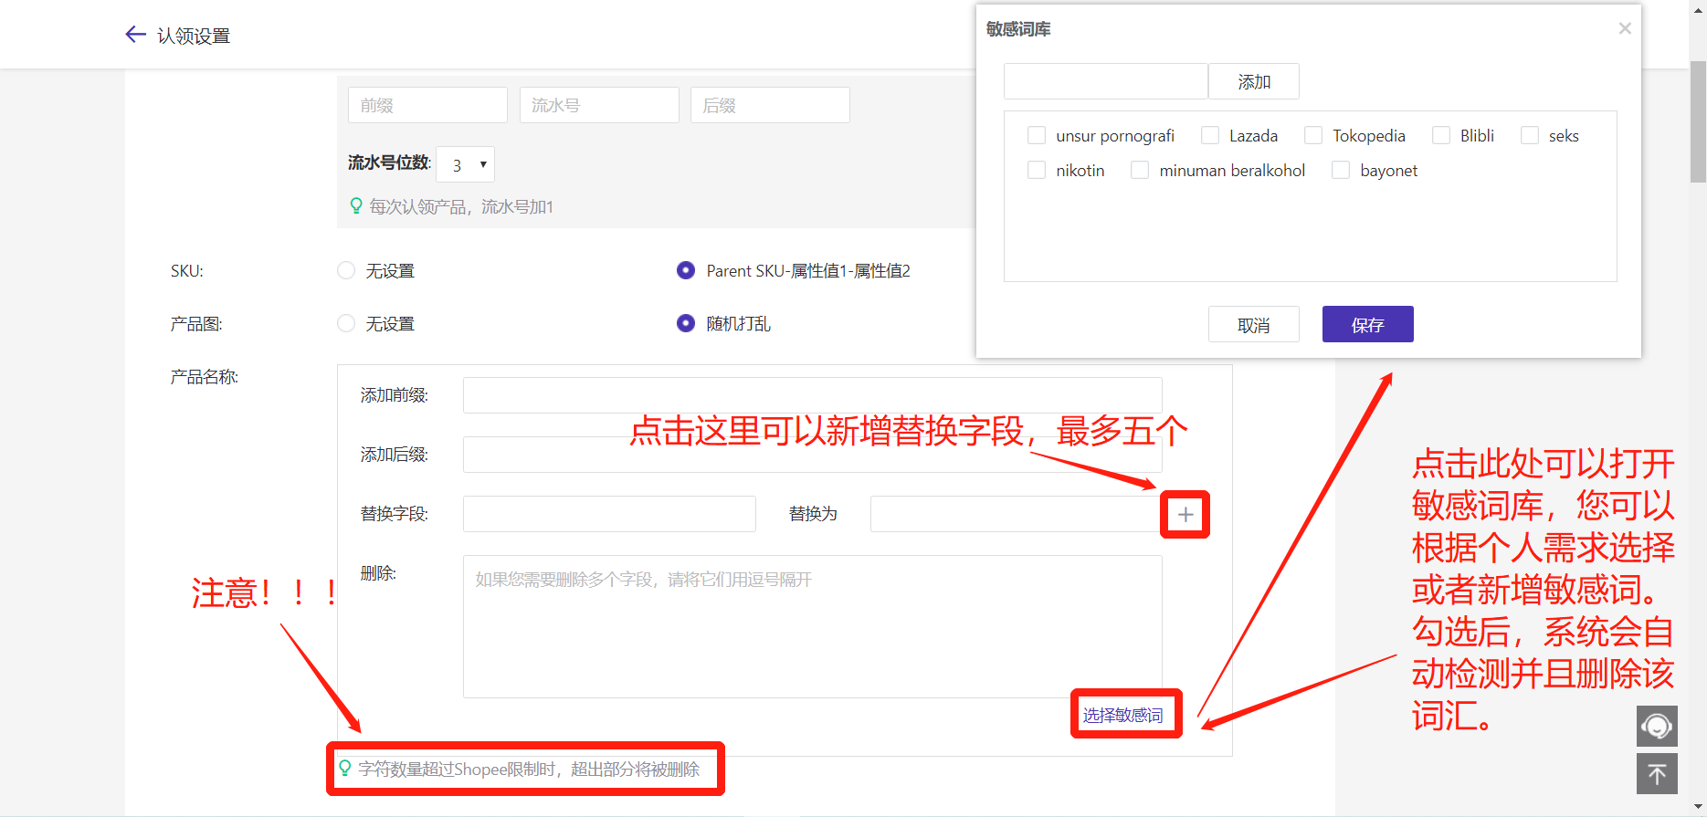The image size is (1707, 817).
Task: Click the 添加前缀 input field
Action: click(x=811, y=395)
